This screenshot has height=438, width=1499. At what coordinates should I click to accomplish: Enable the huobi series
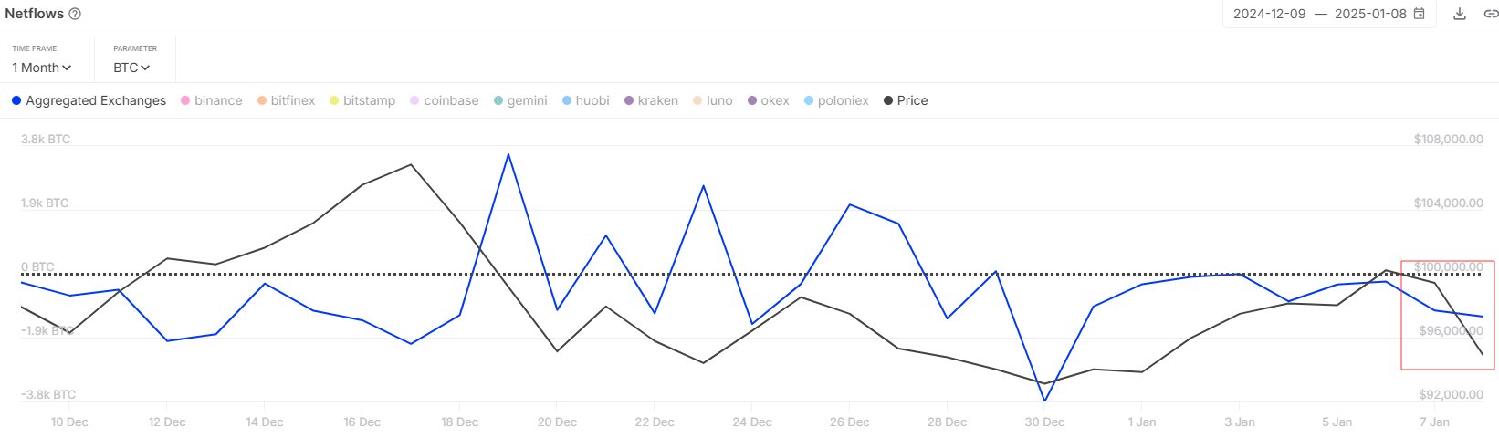(x=585, y=100)
